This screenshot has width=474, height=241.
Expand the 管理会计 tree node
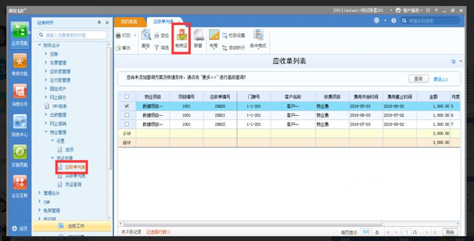click(39, 193)
